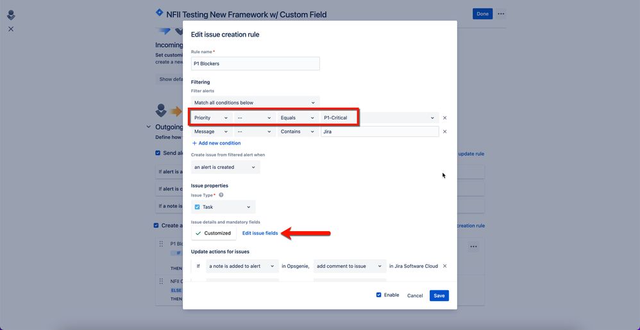The width and height of the screenshot is (640, 330).
Task: Open 'add comment to issue' dropdown
Action: click(349, 266)
